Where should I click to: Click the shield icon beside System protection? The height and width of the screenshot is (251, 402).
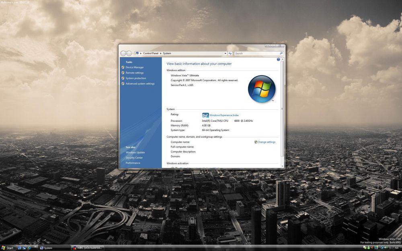(123, 78)
